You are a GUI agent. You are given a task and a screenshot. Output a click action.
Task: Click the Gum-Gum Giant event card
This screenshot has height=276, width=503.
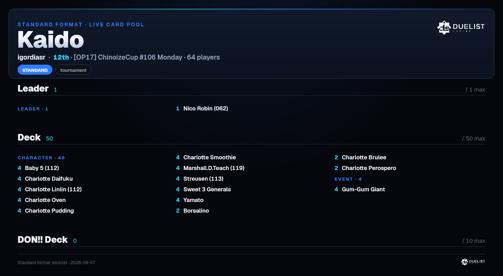360,189
